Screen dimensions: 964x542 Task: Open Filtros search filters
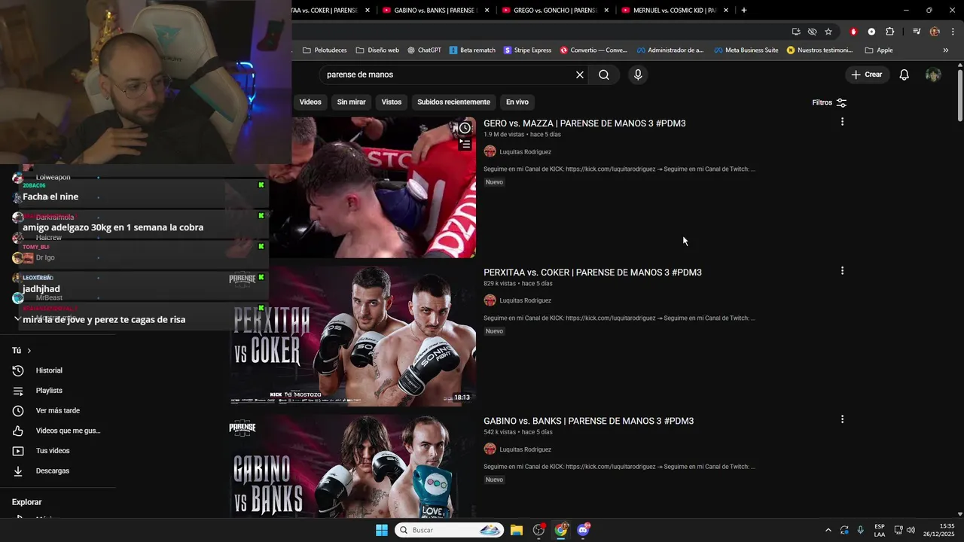829,102
